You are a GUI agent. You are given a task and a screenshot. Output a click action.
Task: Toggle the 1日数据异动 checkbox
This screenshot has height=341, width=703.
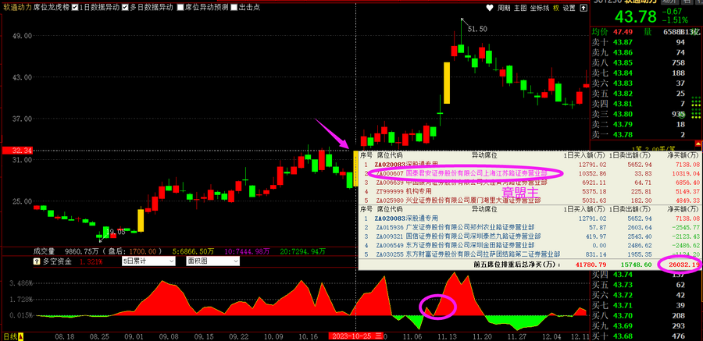click(74, 7)
